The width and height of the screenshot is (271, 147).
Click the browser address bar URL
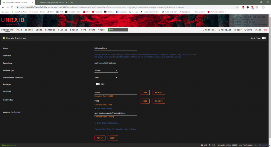(102, 7)
